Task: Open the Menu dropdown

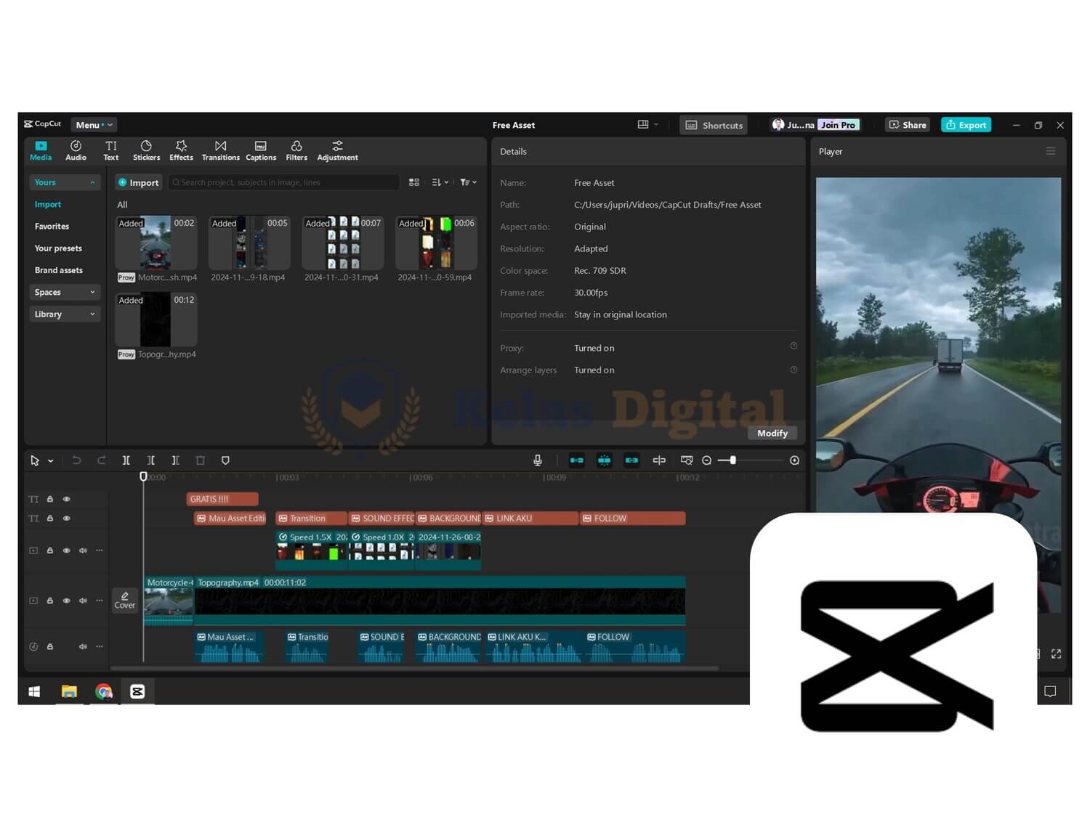Action: pos(94,125)
